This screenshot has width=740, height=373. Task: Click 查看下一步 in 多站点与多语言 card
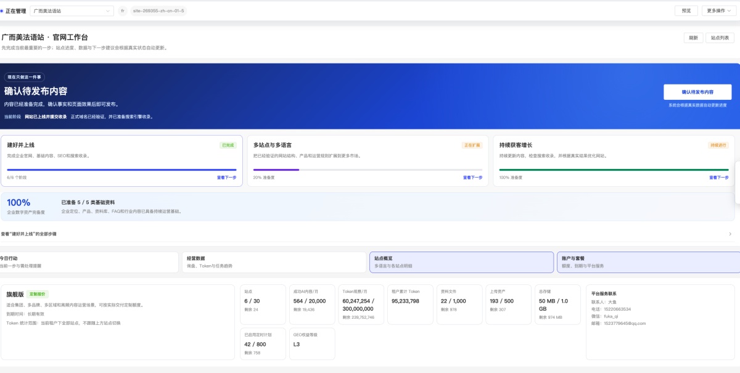tap(472, 177)
